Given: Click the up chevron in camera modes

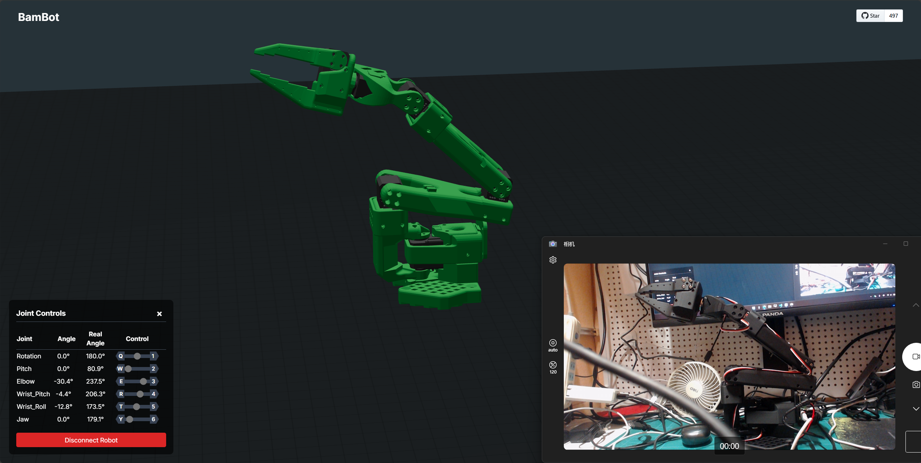Looking at the screenshot, I should coord(916,305).
